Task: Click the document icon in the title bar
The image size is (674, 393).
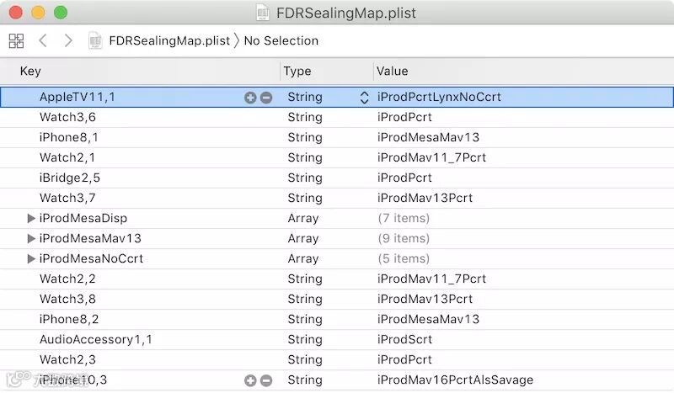Action: coord(262,13)
